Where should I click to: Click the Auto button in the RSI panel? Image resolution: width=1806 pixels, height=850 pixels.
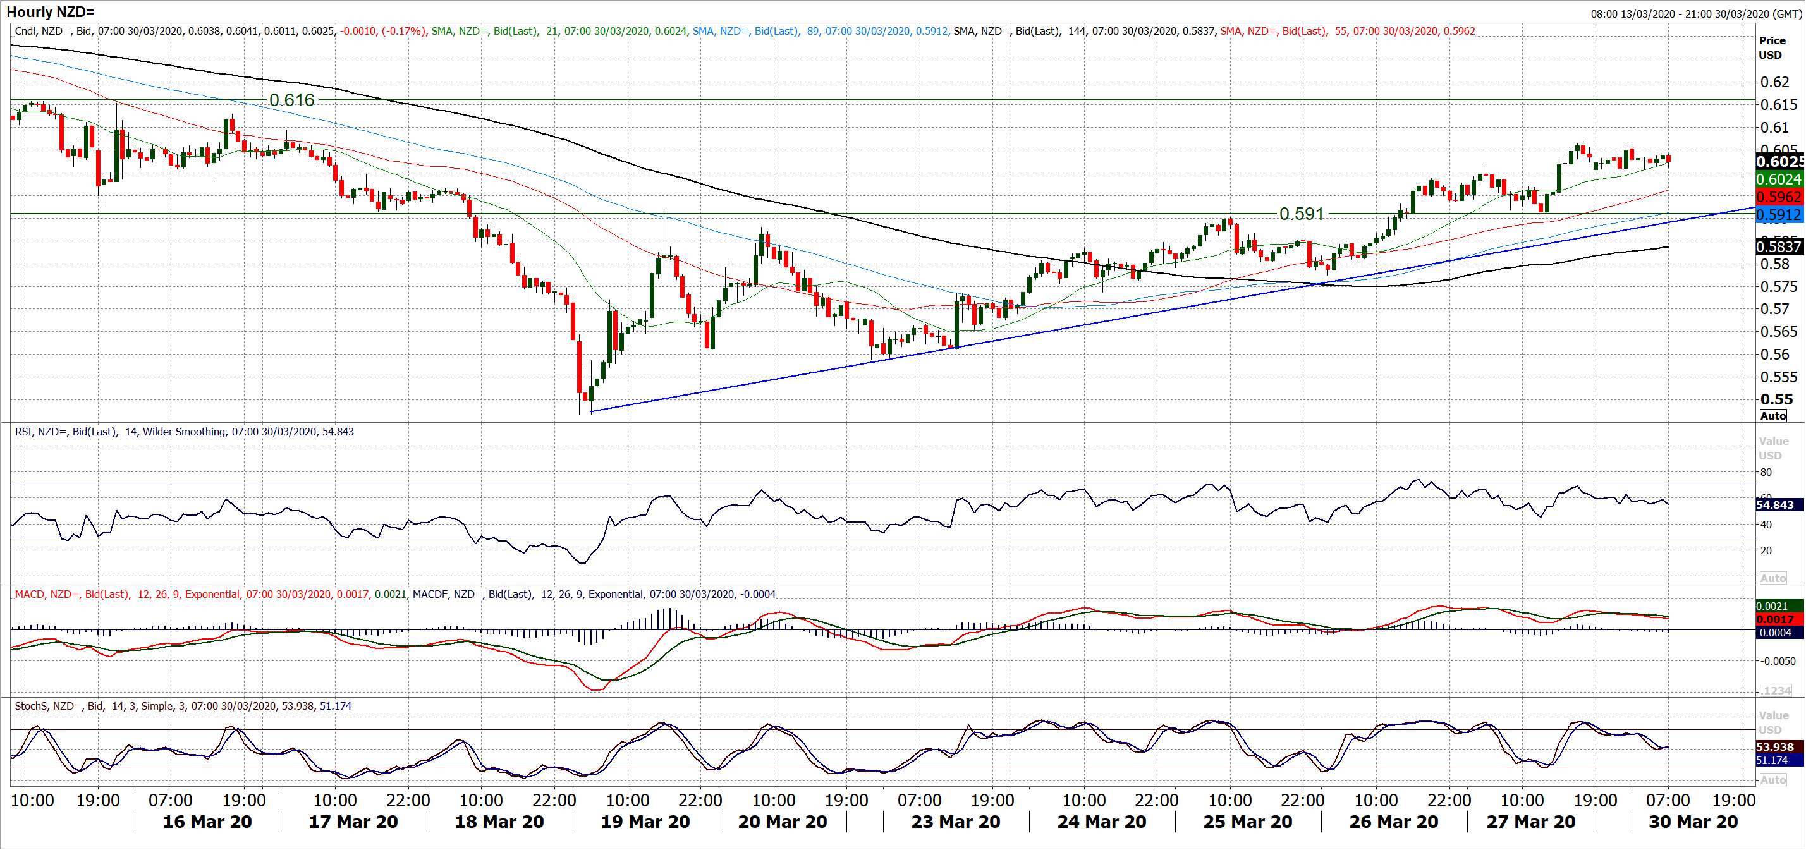(1773, 578)
